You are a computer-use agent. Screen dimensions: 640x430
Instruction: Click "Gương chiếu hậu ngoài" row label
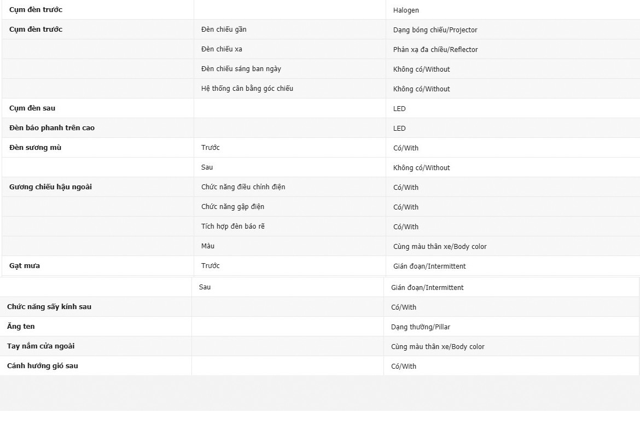pos(50,187)
